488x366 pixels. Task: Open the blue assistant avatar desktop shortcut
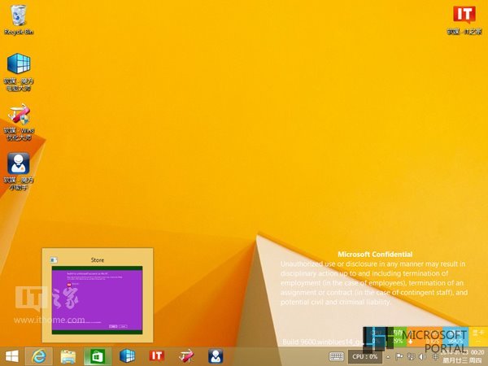point(19,171)
